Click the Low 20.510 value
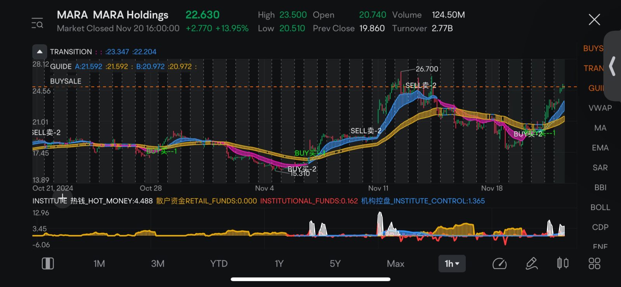621x287 pixels. [x=292, y=28]
